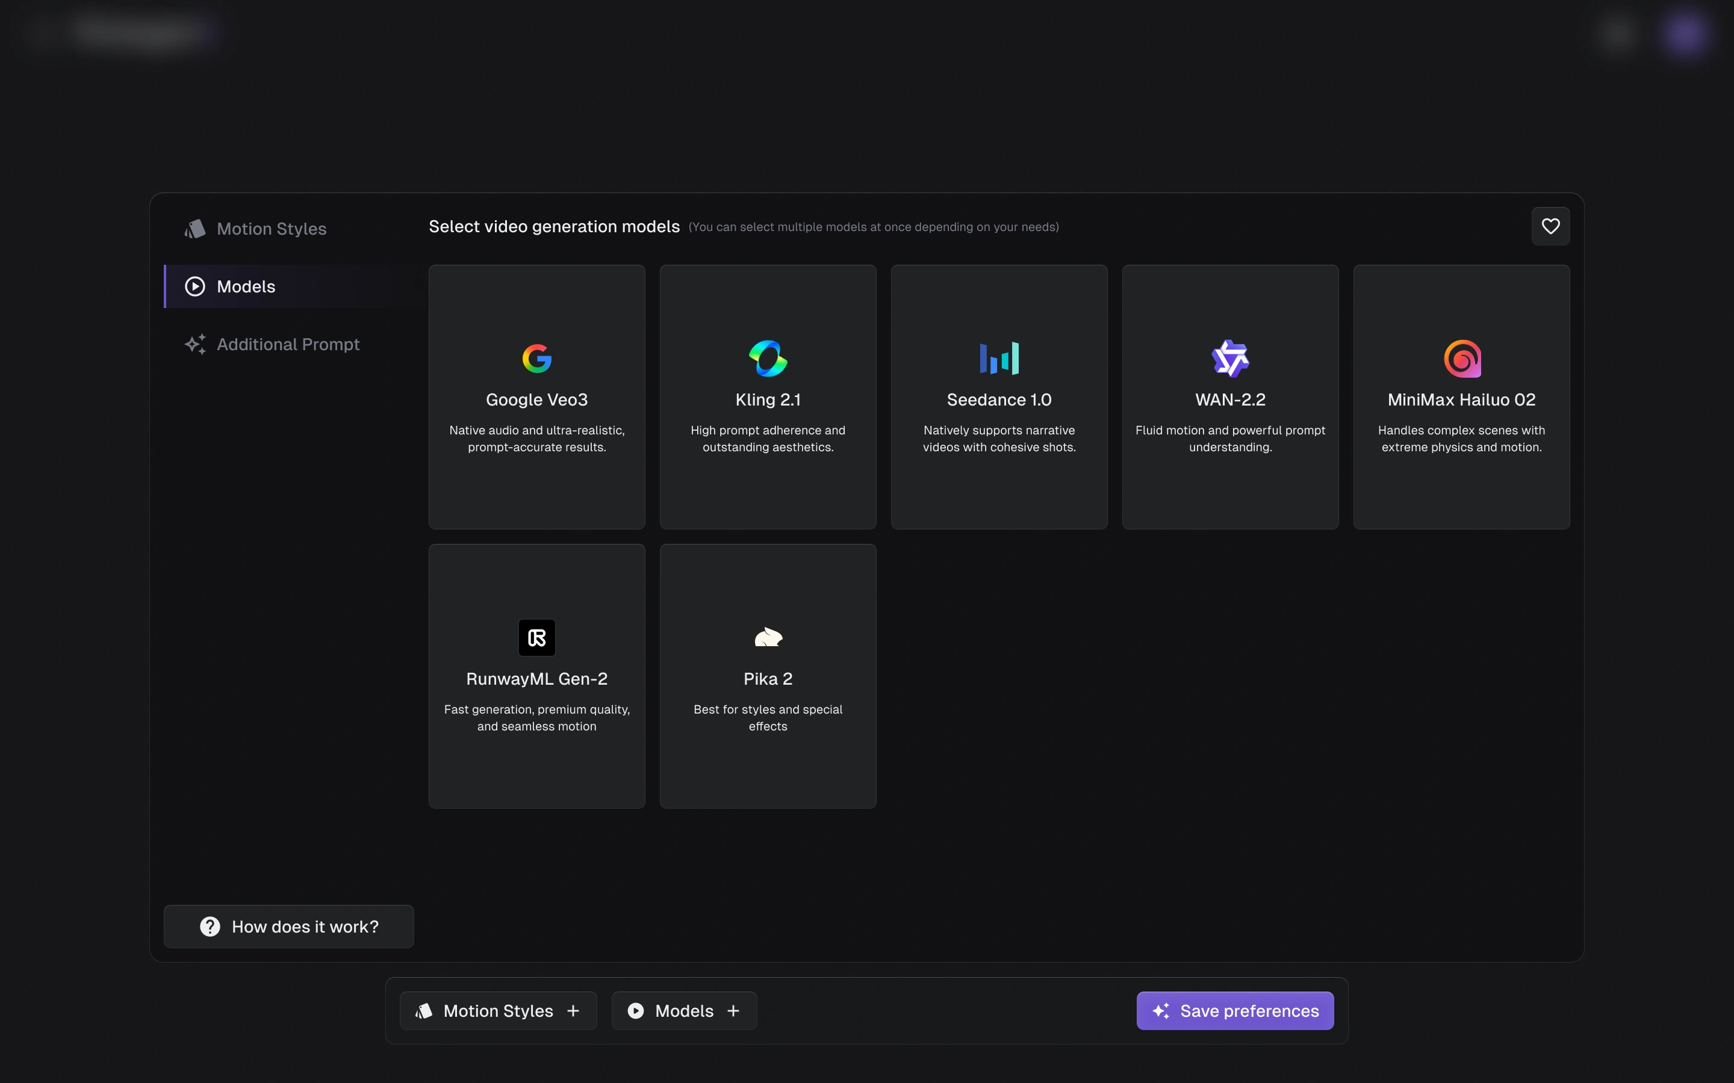Click the RunwayML Gen-2 logo icon
The image size is (1734, 1083).
[x=536, y=638]
